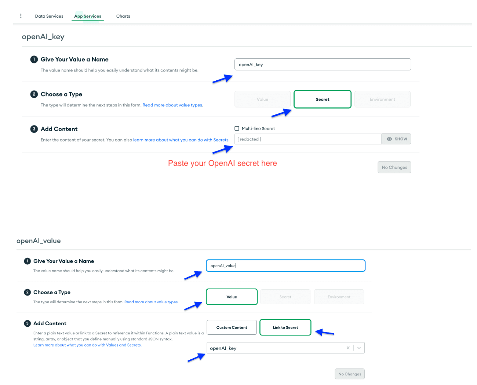
Task: Clear the openAI_key selection with the X icon
Action: tap(348, 348)
